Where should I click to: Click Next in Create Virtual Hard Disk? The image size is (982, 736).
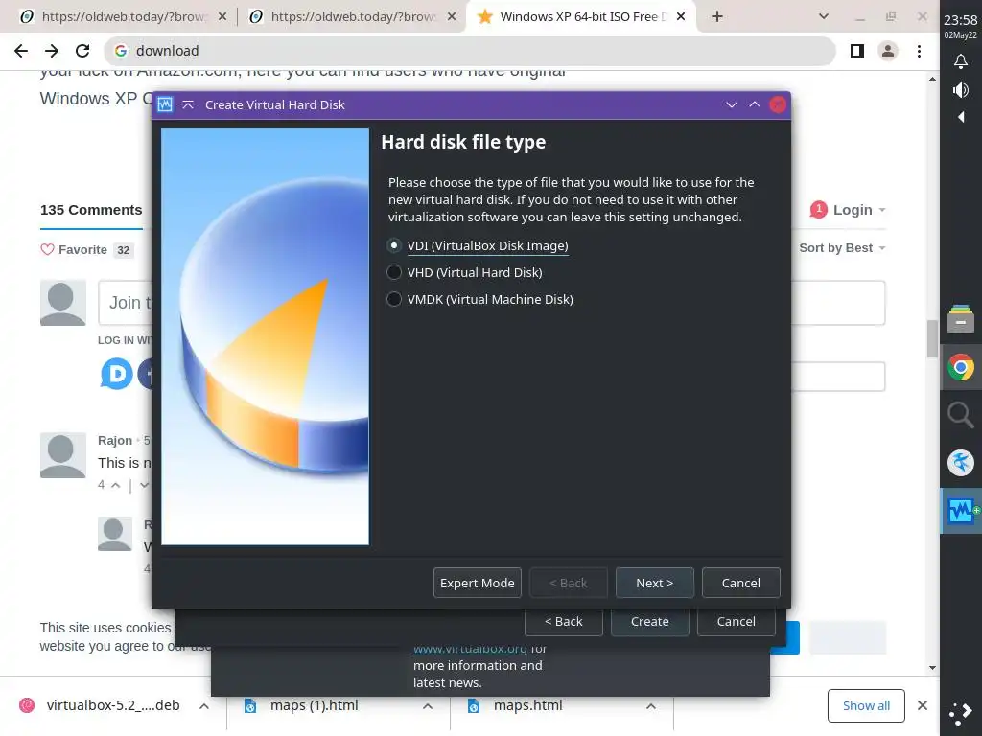click(654, 583)
